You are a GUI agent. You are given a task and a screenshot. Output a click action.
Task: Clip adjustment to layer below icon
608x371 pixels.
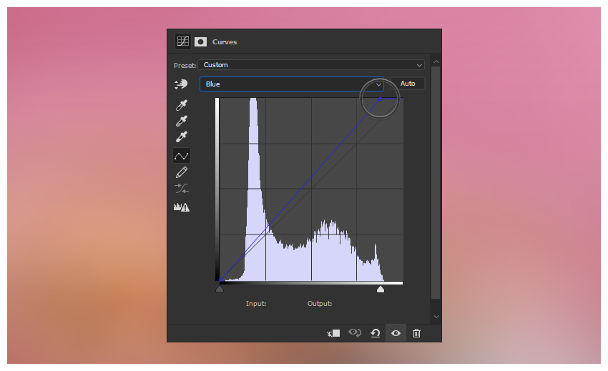[x=333, y=333]
